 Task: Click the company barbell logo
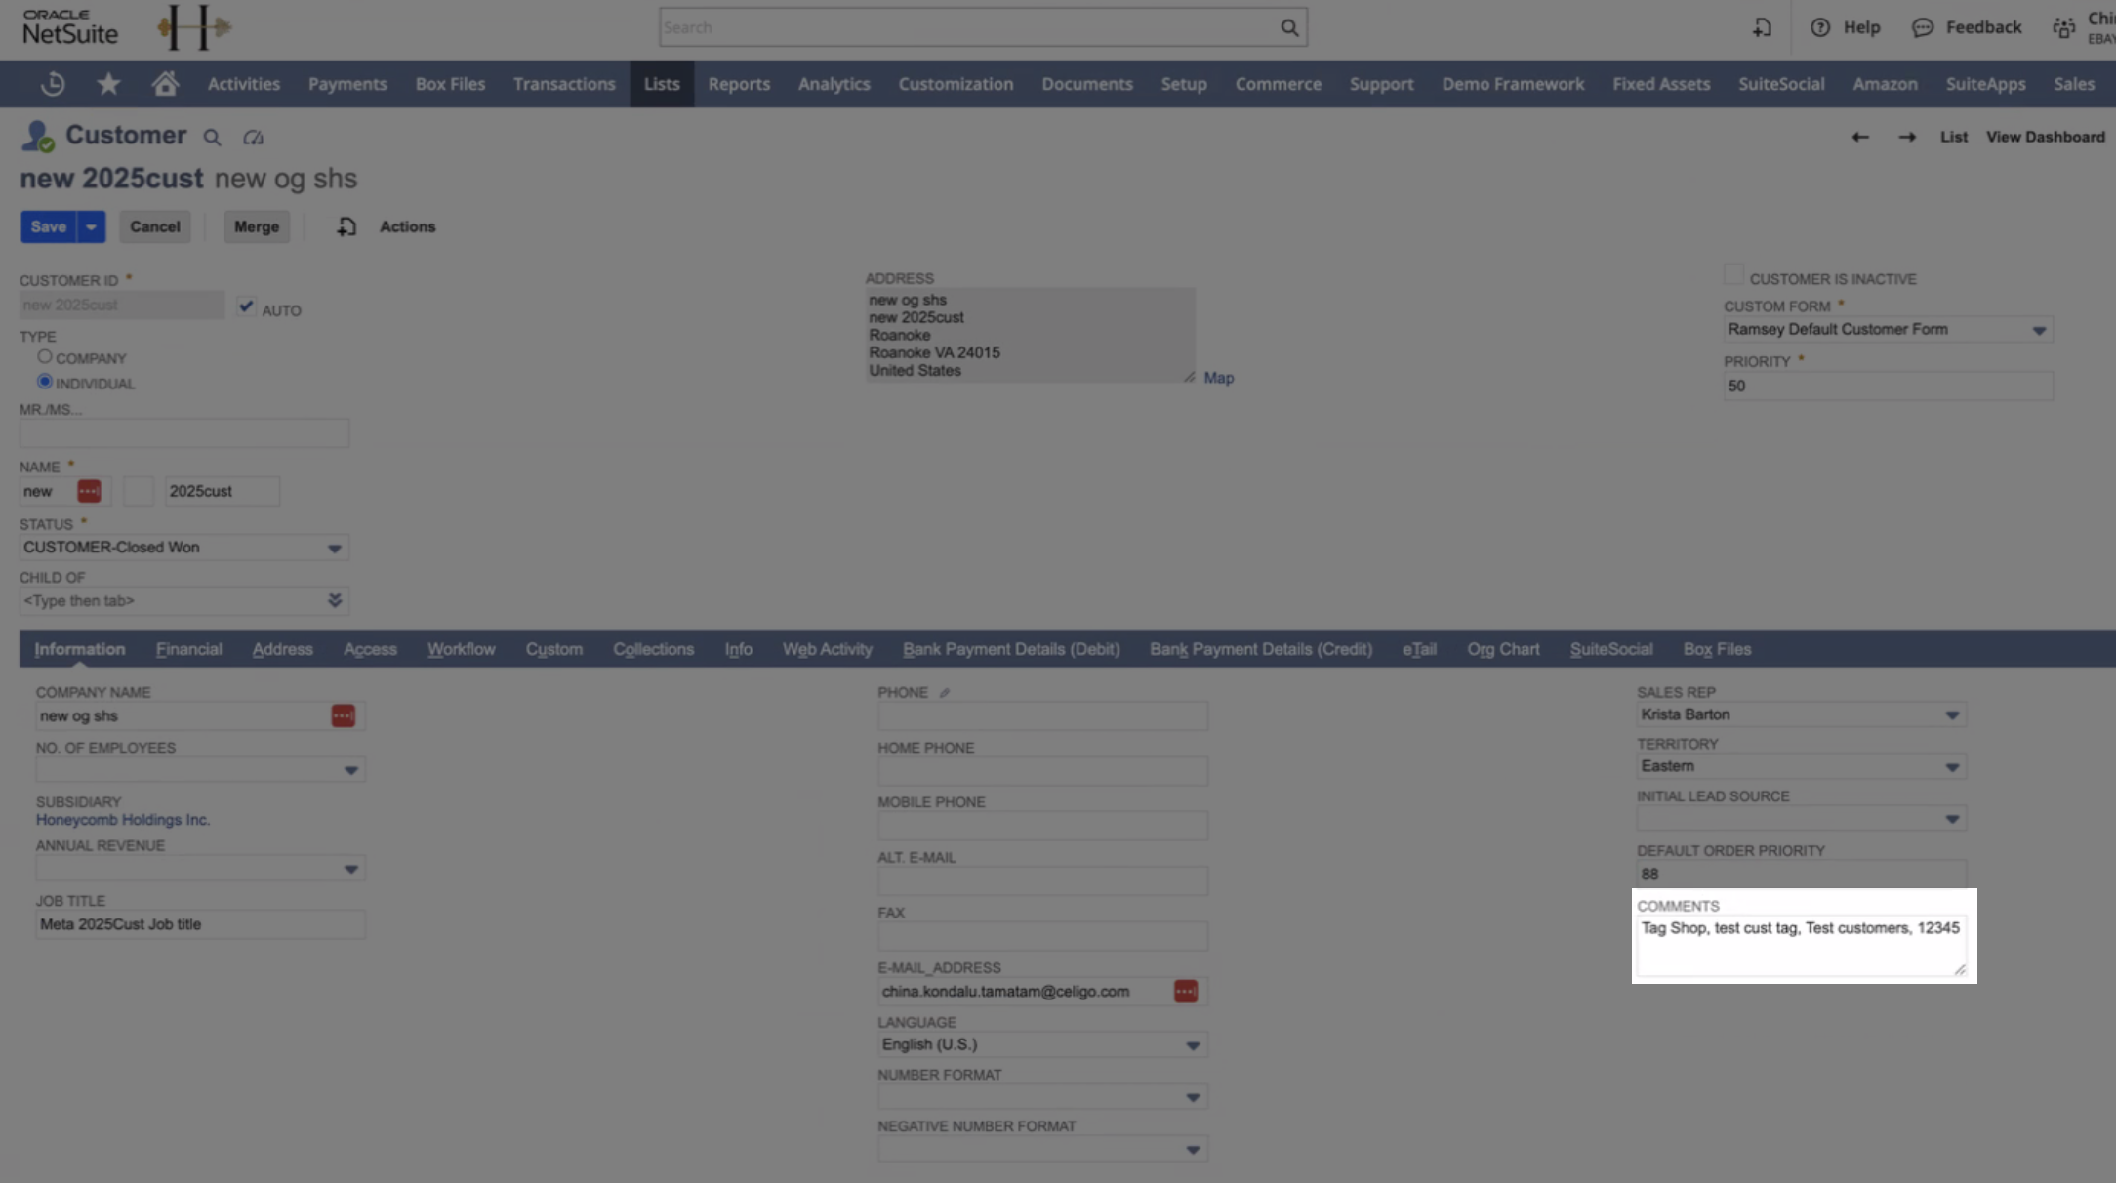click(194, 27)
